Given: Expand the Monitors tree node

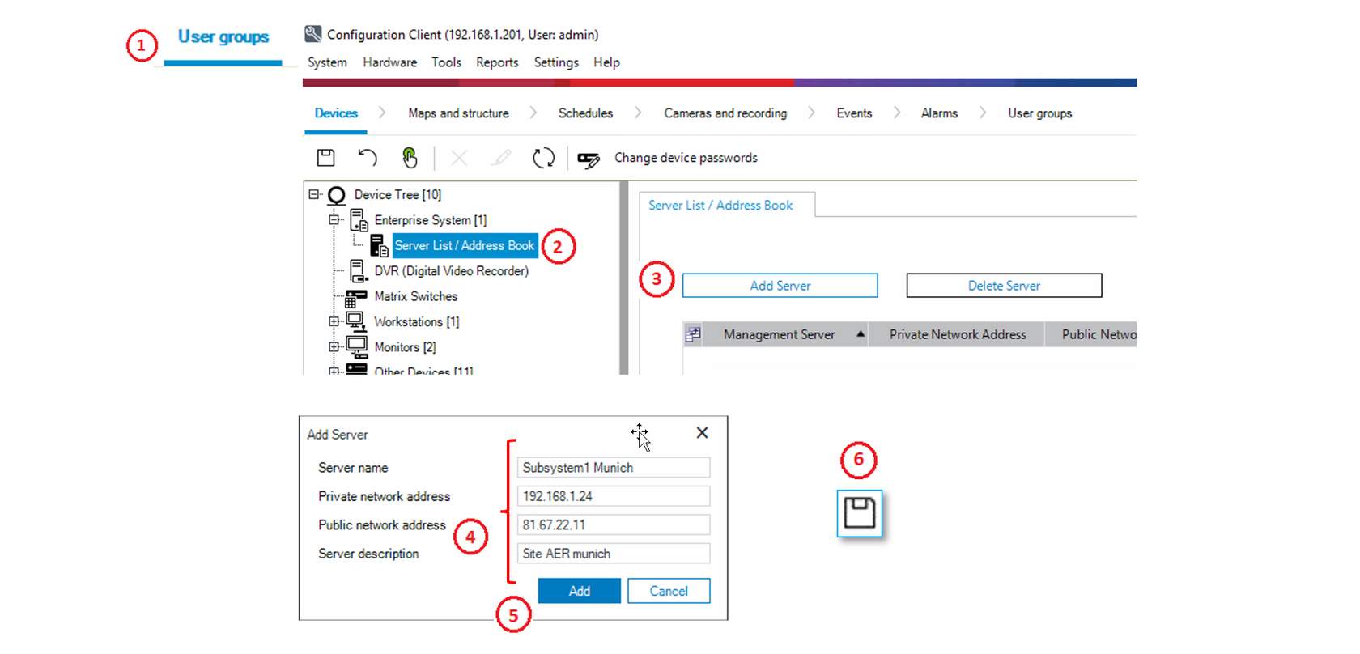Looking at the screenshot, I should pyautogui.click(x=334, y=347).
